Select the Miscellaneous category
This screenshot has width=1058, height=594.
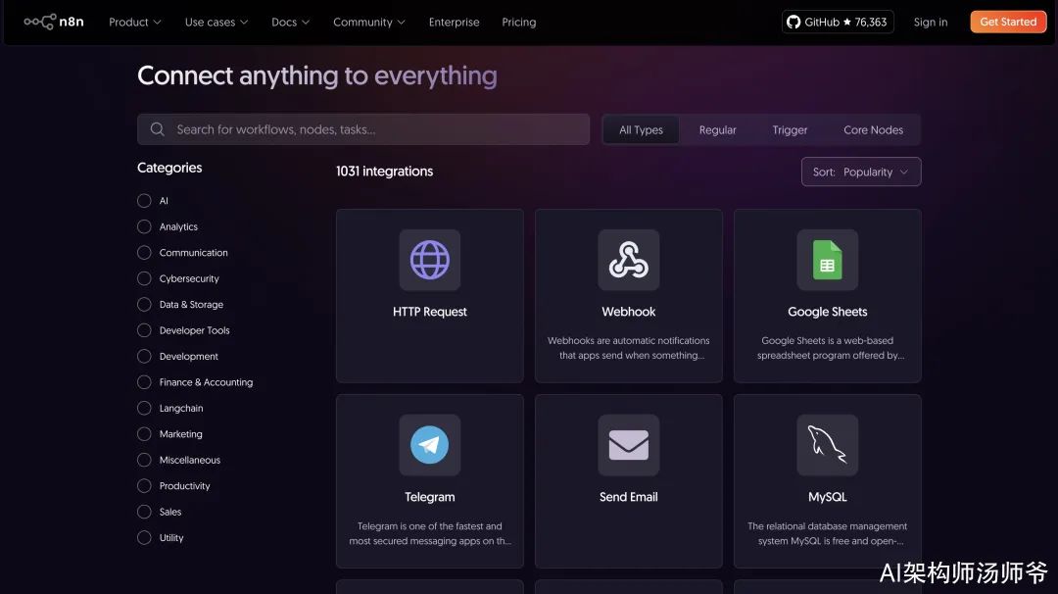[x=179, y=460]
